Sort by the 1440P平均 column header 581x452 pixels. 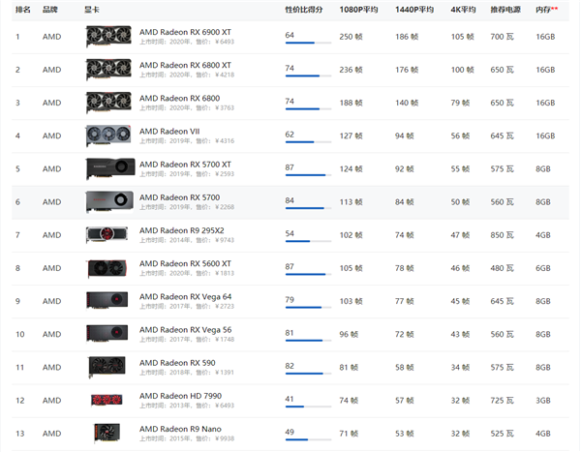(414, 10)
